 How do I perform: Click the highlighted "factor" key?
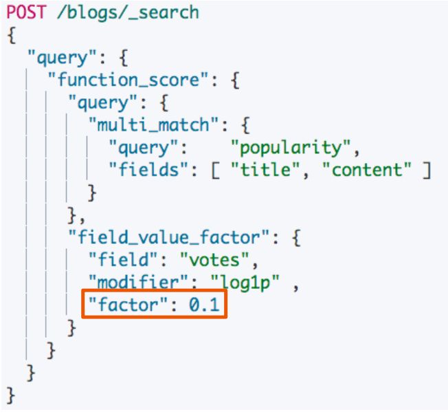(128, 304)
